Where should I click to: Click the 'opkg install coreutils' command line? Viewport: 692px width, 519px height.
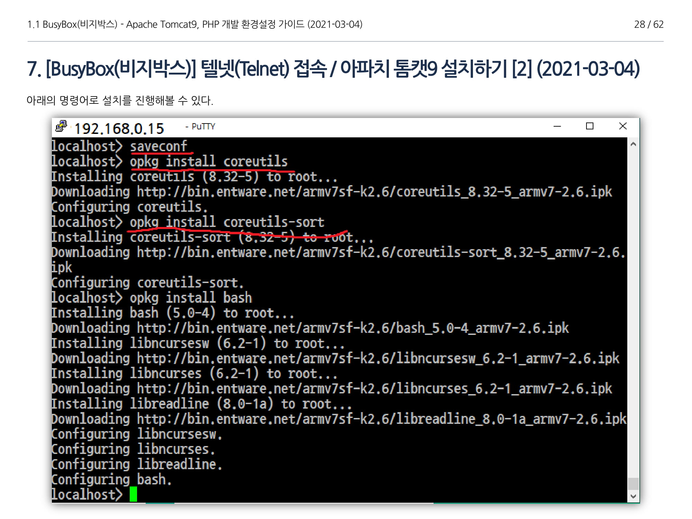tap(208, 162)
